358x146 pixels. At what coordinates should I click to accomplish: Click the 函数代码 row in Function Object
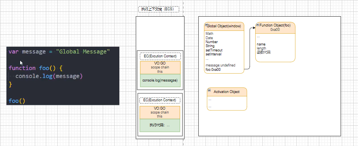click(264, 53)
